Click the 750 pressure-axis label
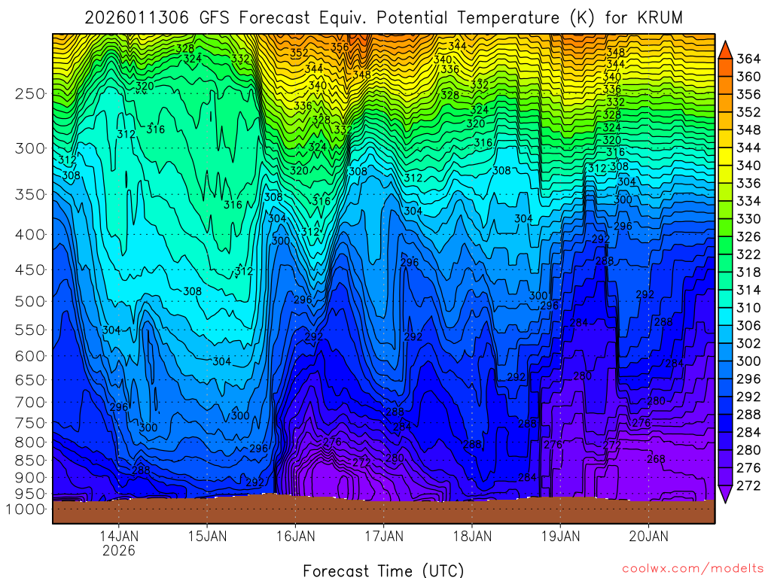This screenshot has width=771, height=578. (x=30, y=423)
